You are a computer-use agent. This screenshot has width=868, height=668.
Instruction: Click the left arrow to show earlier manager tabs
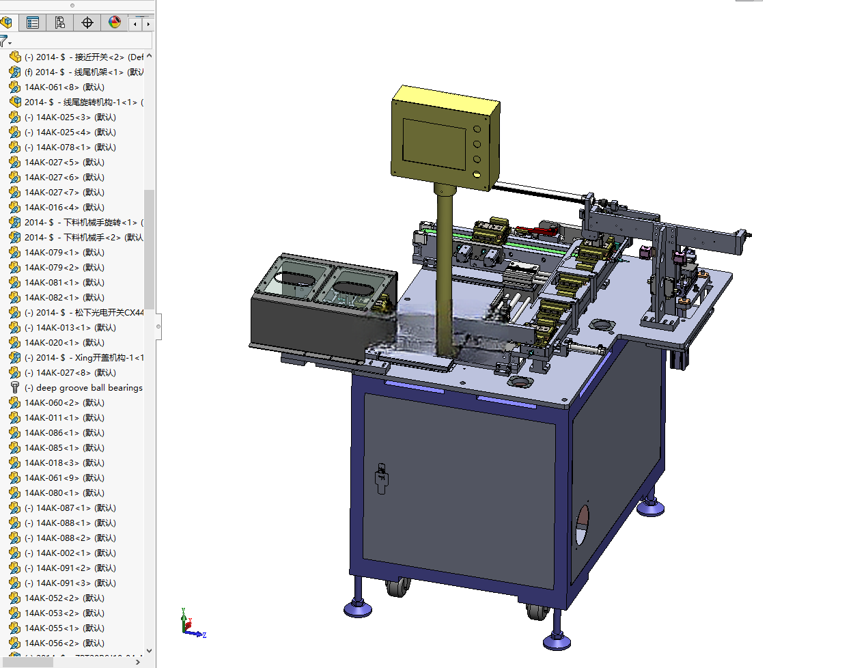(x=135, y=24)
